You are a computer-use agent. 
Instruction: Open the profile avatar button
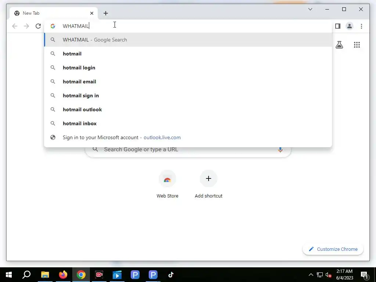[350, 26]
